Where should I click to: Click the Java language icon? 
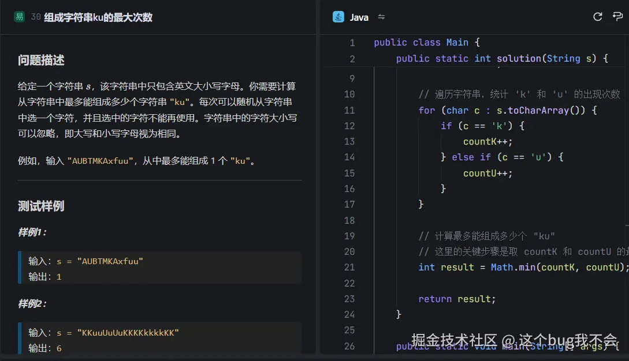[338, 17]
